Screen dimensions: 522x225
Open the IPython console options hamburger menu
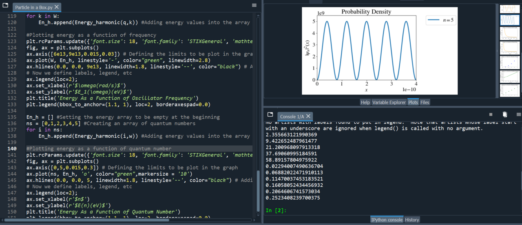pyautogui.click(x=518, y=115)
